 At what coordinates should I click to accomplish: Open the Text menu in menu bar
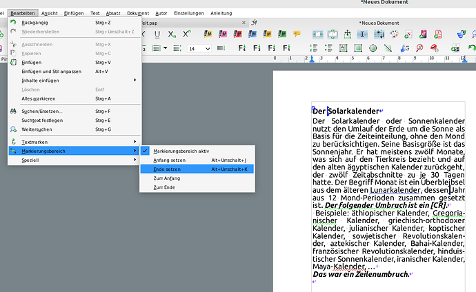95,13
